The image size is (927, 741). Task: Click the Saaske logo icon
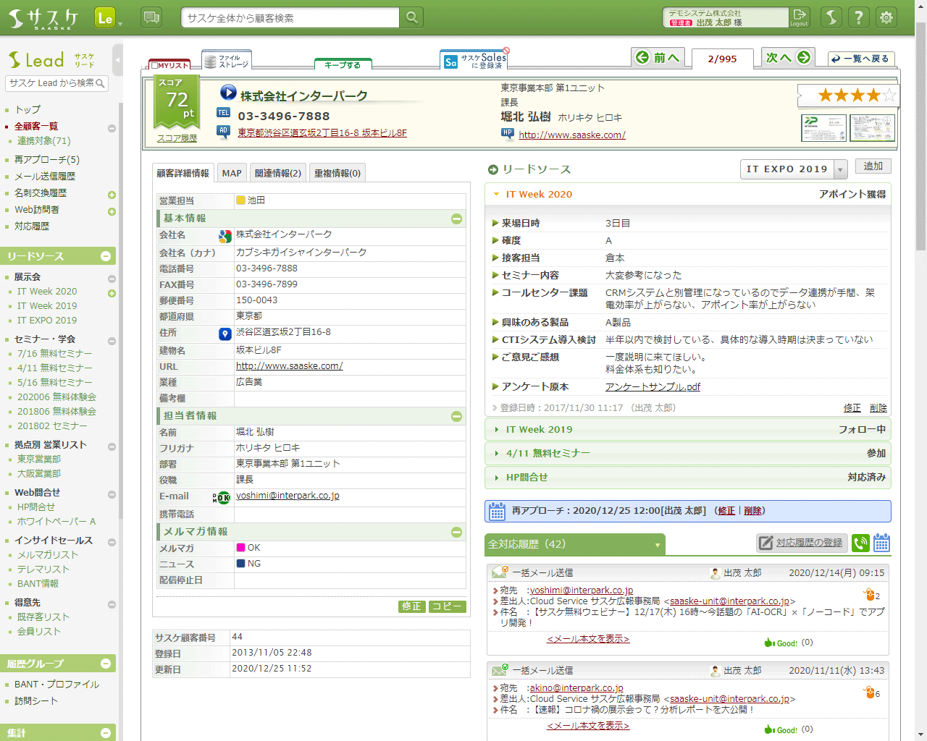pos(43,18)
